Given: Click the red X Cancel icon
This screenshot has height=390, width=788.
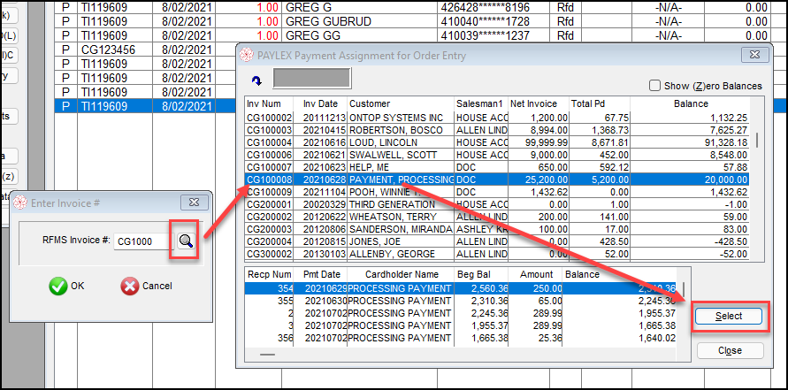Looking at the screenshot, I should pos(129,286).
